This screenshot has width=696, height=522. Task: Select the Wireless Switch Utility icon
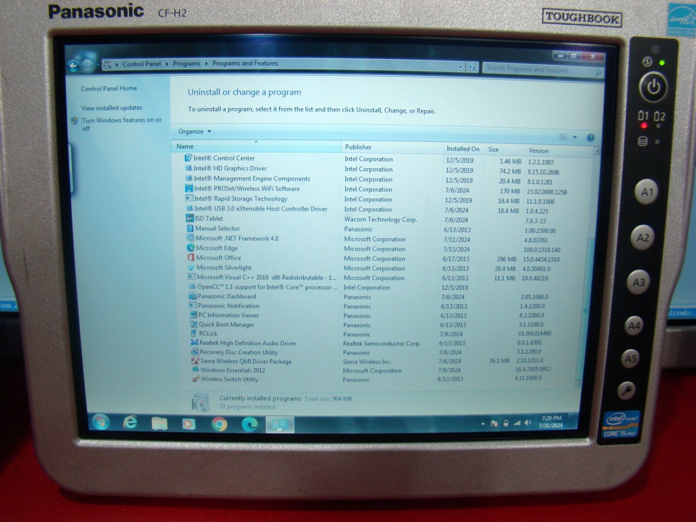[x=196, y=379]
